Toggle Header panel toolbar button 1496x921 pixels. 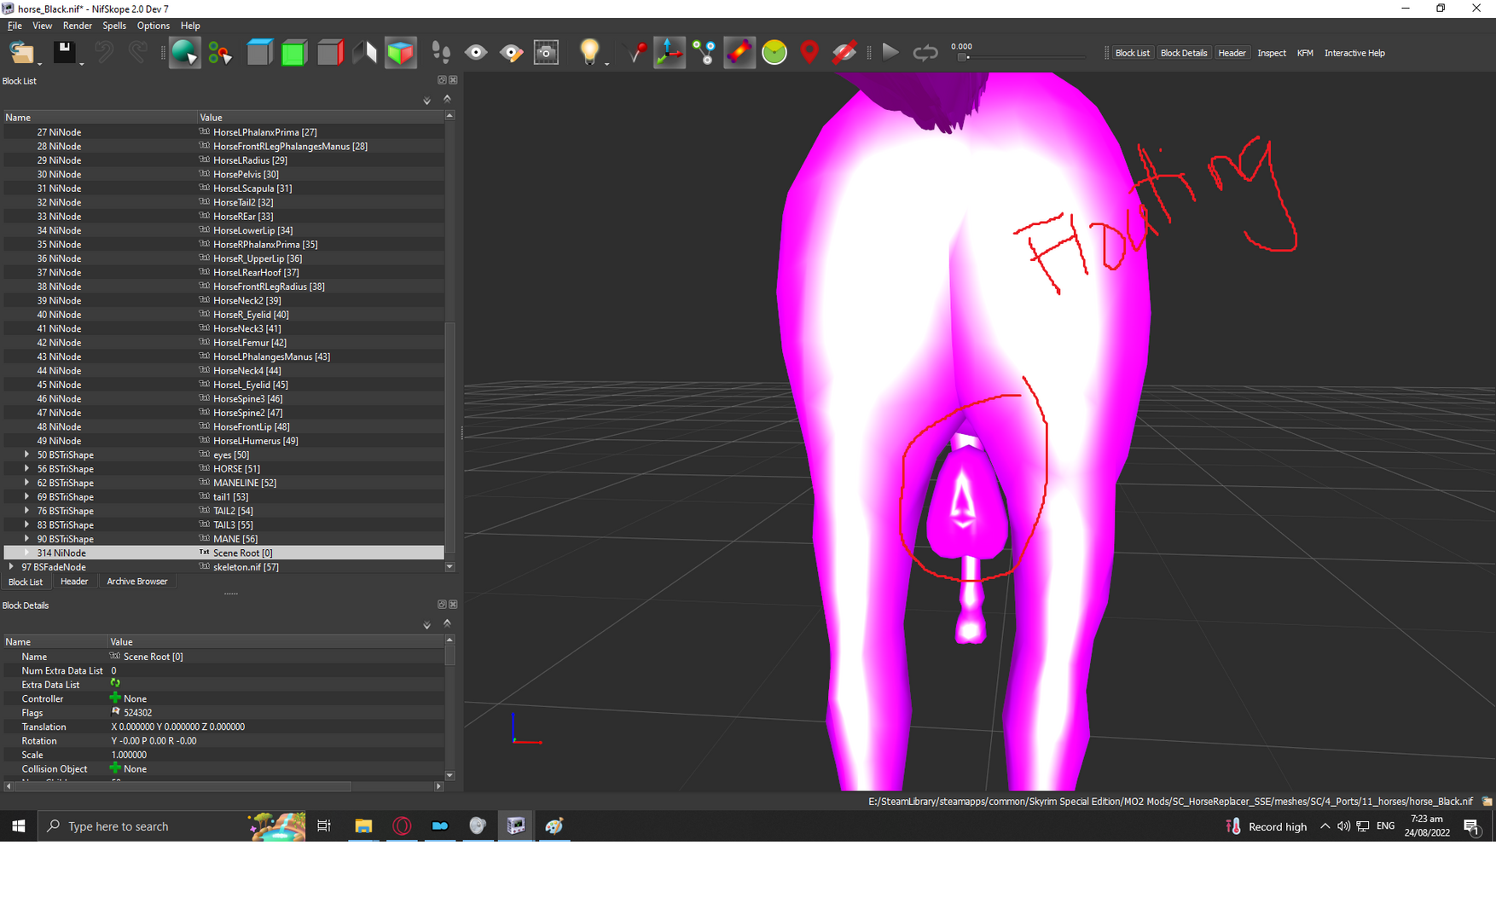1232,53
